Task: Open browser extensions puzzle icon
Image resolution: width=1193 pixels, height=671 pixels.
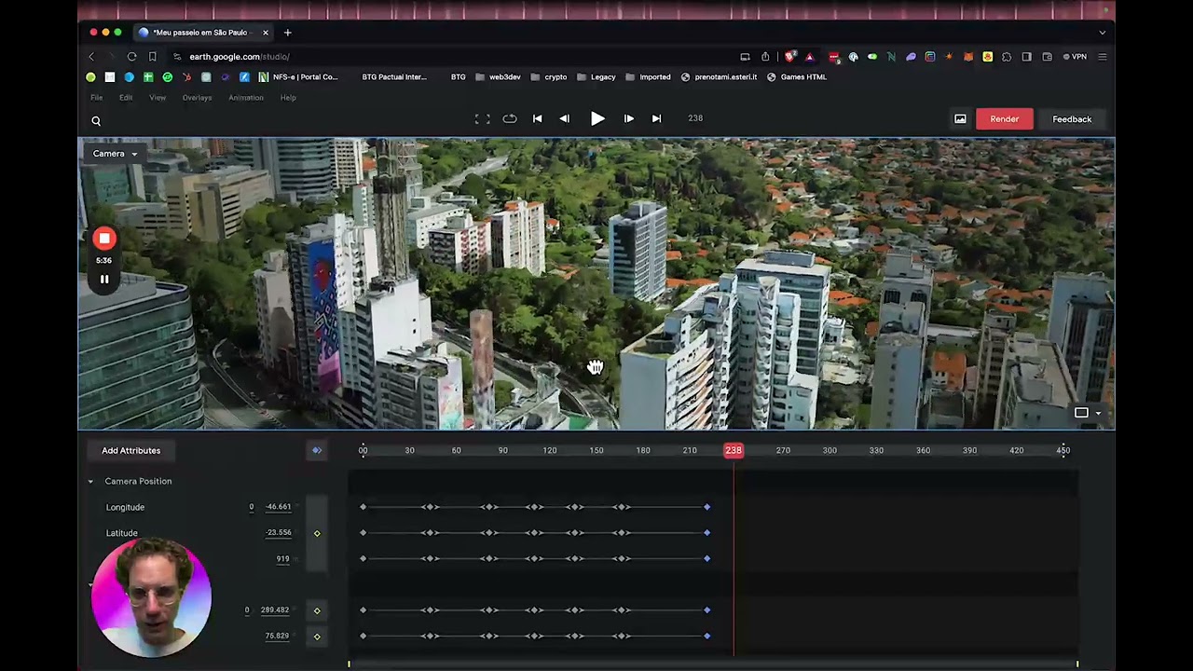Action: [x=1007, y=57]
